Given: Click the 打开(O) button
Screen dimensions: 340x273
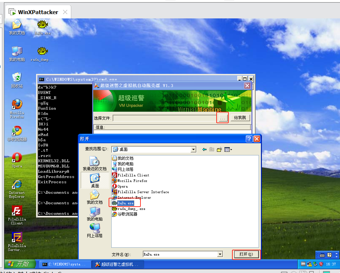Looking at the screenshot, I should (x=246, y=254).
